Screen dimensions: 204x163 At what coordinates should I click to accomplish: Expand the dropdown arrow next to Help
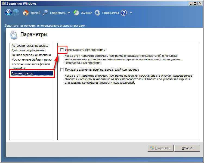coord(131,13)
